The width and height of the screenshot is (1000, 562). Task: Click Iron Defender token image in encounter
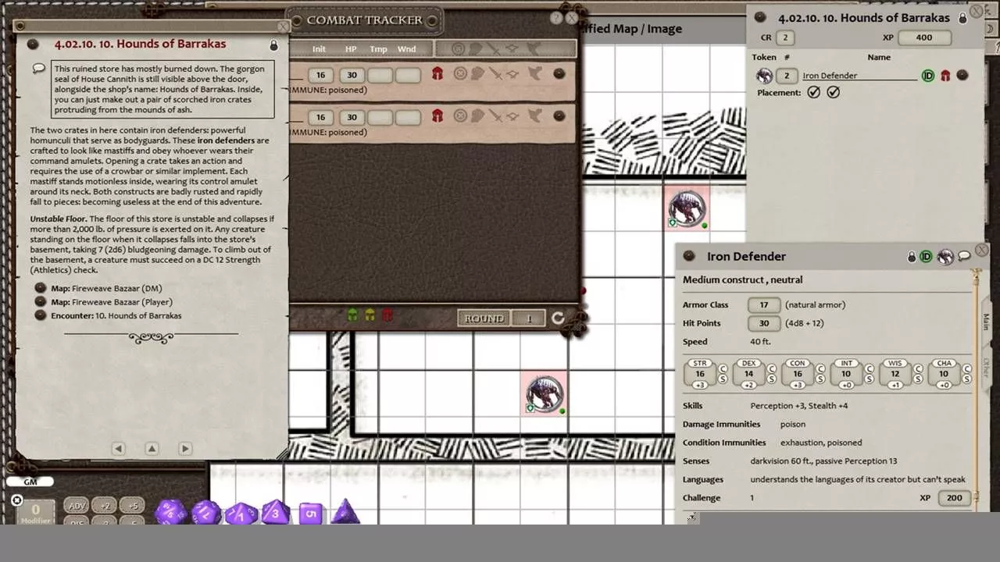coord(764,76)
